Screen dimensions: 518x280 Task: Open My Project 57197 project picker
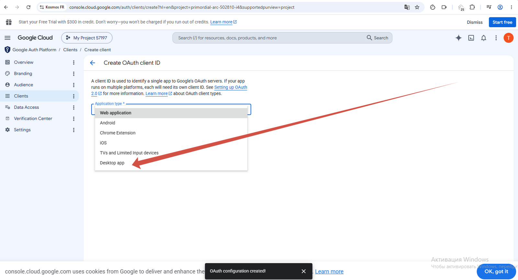pyautogui.click(x=87, y=38)
